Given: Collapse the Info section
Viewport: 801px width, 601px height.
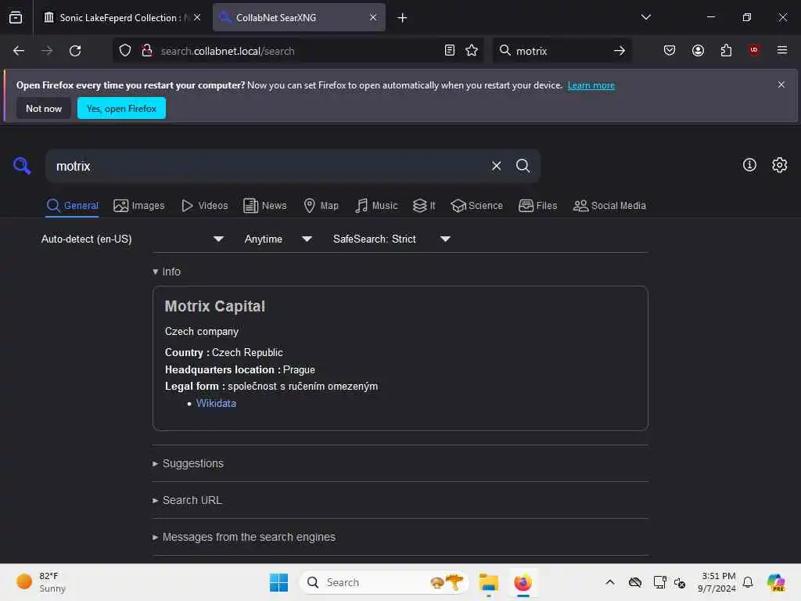Looking at the screenshot, I should pyautogui.click(x=167, y=272).
